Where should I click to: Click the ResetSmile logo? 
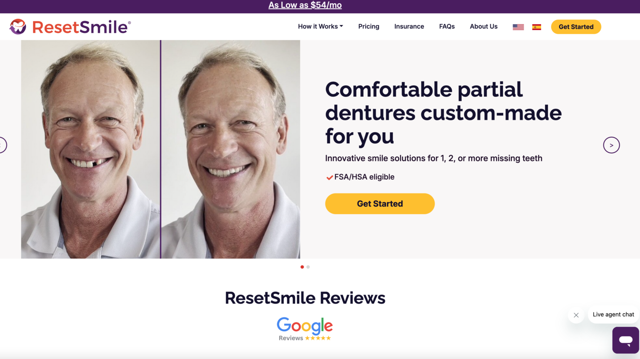point(70,26)
